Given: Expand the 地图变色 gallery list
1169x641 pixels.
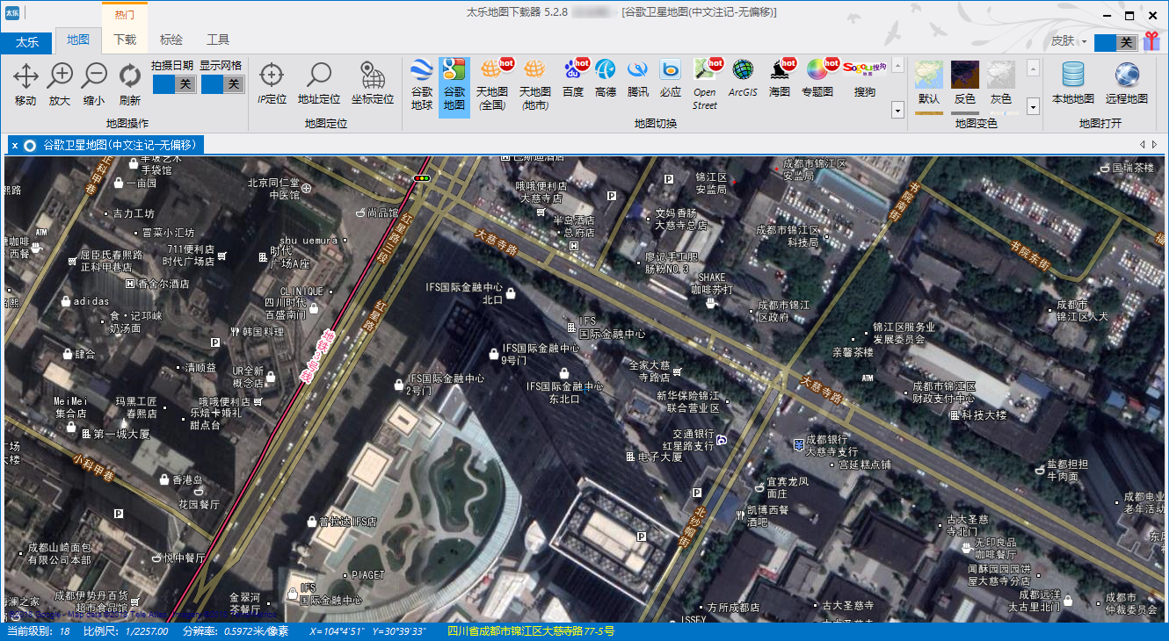Looking at the screenshot, I should tap(1034, 106).
